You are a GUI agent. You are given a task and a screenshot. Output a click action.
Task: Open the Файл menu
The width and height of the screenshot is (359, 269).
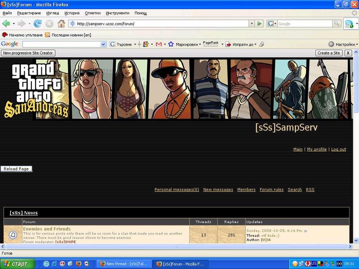[7, 13]
